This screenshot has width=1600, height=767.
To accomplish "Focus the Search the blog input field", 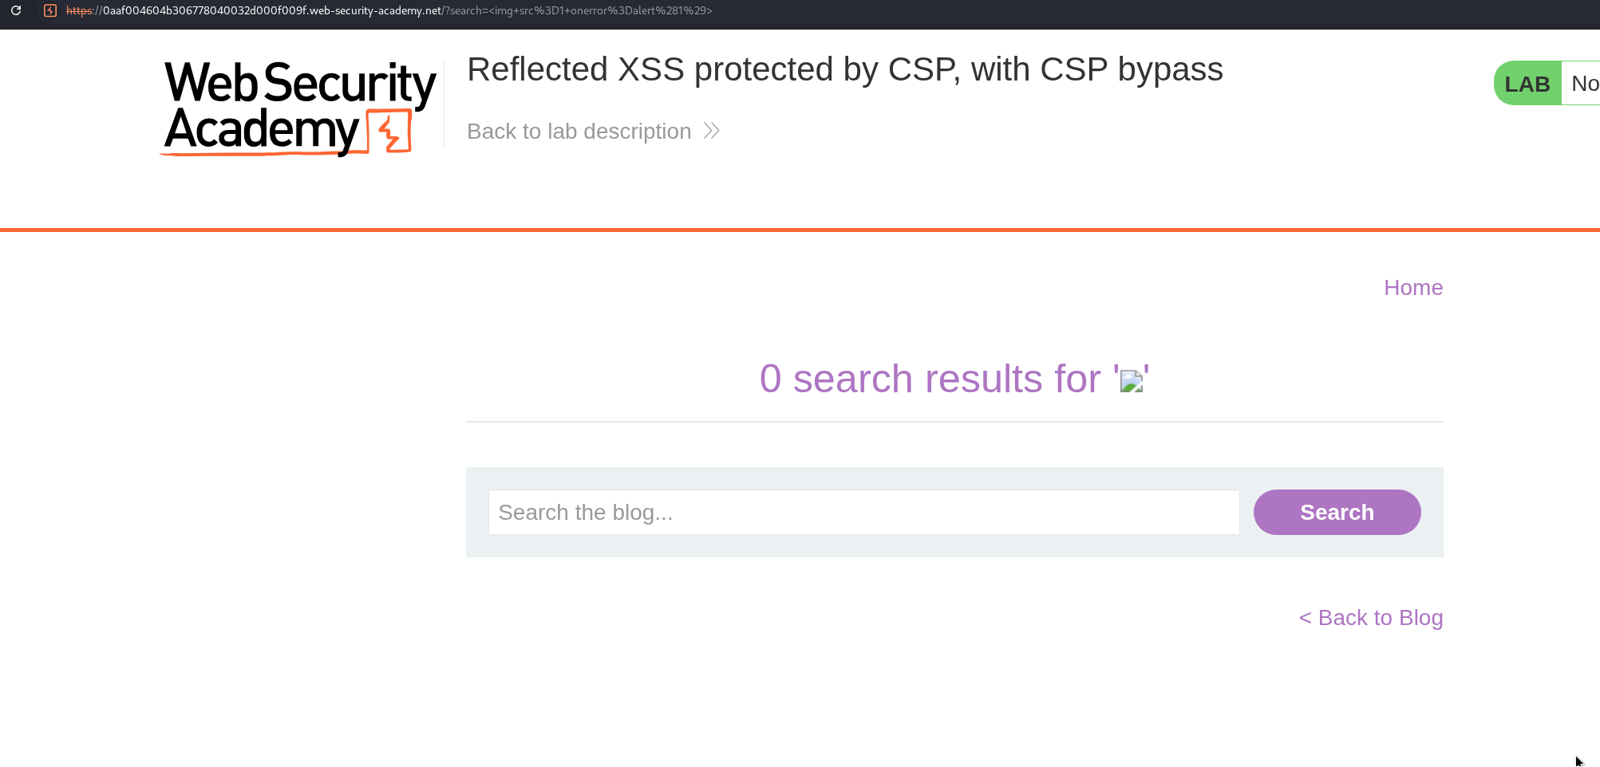I will point(863,512).
